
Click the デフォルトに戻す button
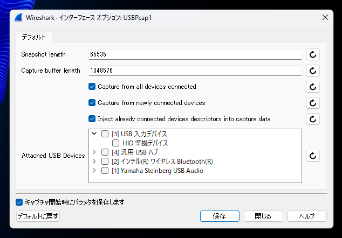click(x=38, y=216)
